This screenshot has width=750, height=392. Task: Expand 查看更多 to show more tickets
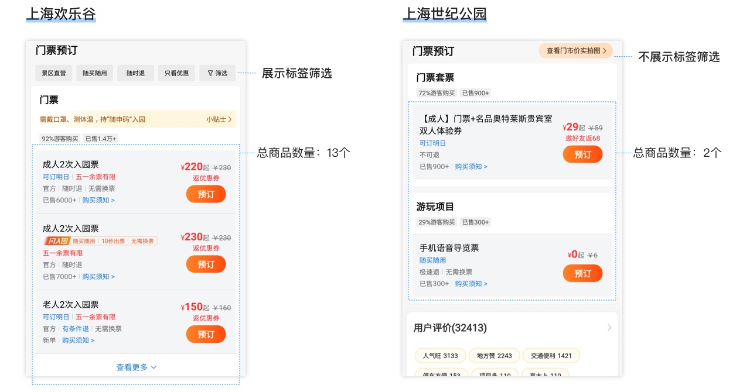[135, 367]
